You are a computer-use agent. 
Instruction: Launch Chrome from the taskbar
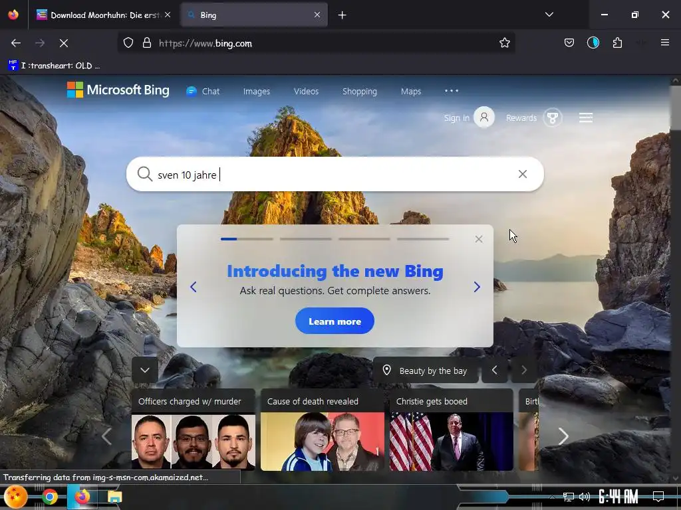click(x=49, y=497)
